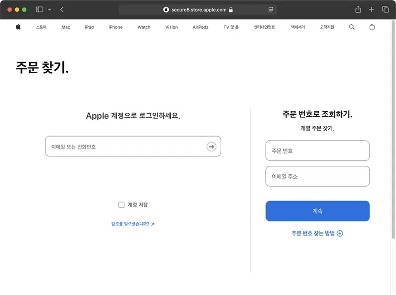Click the blue 계속 button
Screen dimensions: 396x295
[317, 210]
